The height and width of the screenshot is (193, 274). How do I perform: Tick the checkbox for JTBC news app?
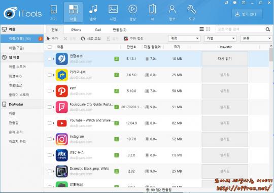pos(50,155)
